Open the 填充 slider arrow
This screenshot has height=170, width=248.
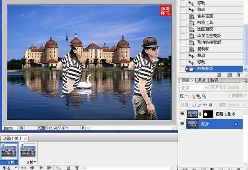[244, 105]
